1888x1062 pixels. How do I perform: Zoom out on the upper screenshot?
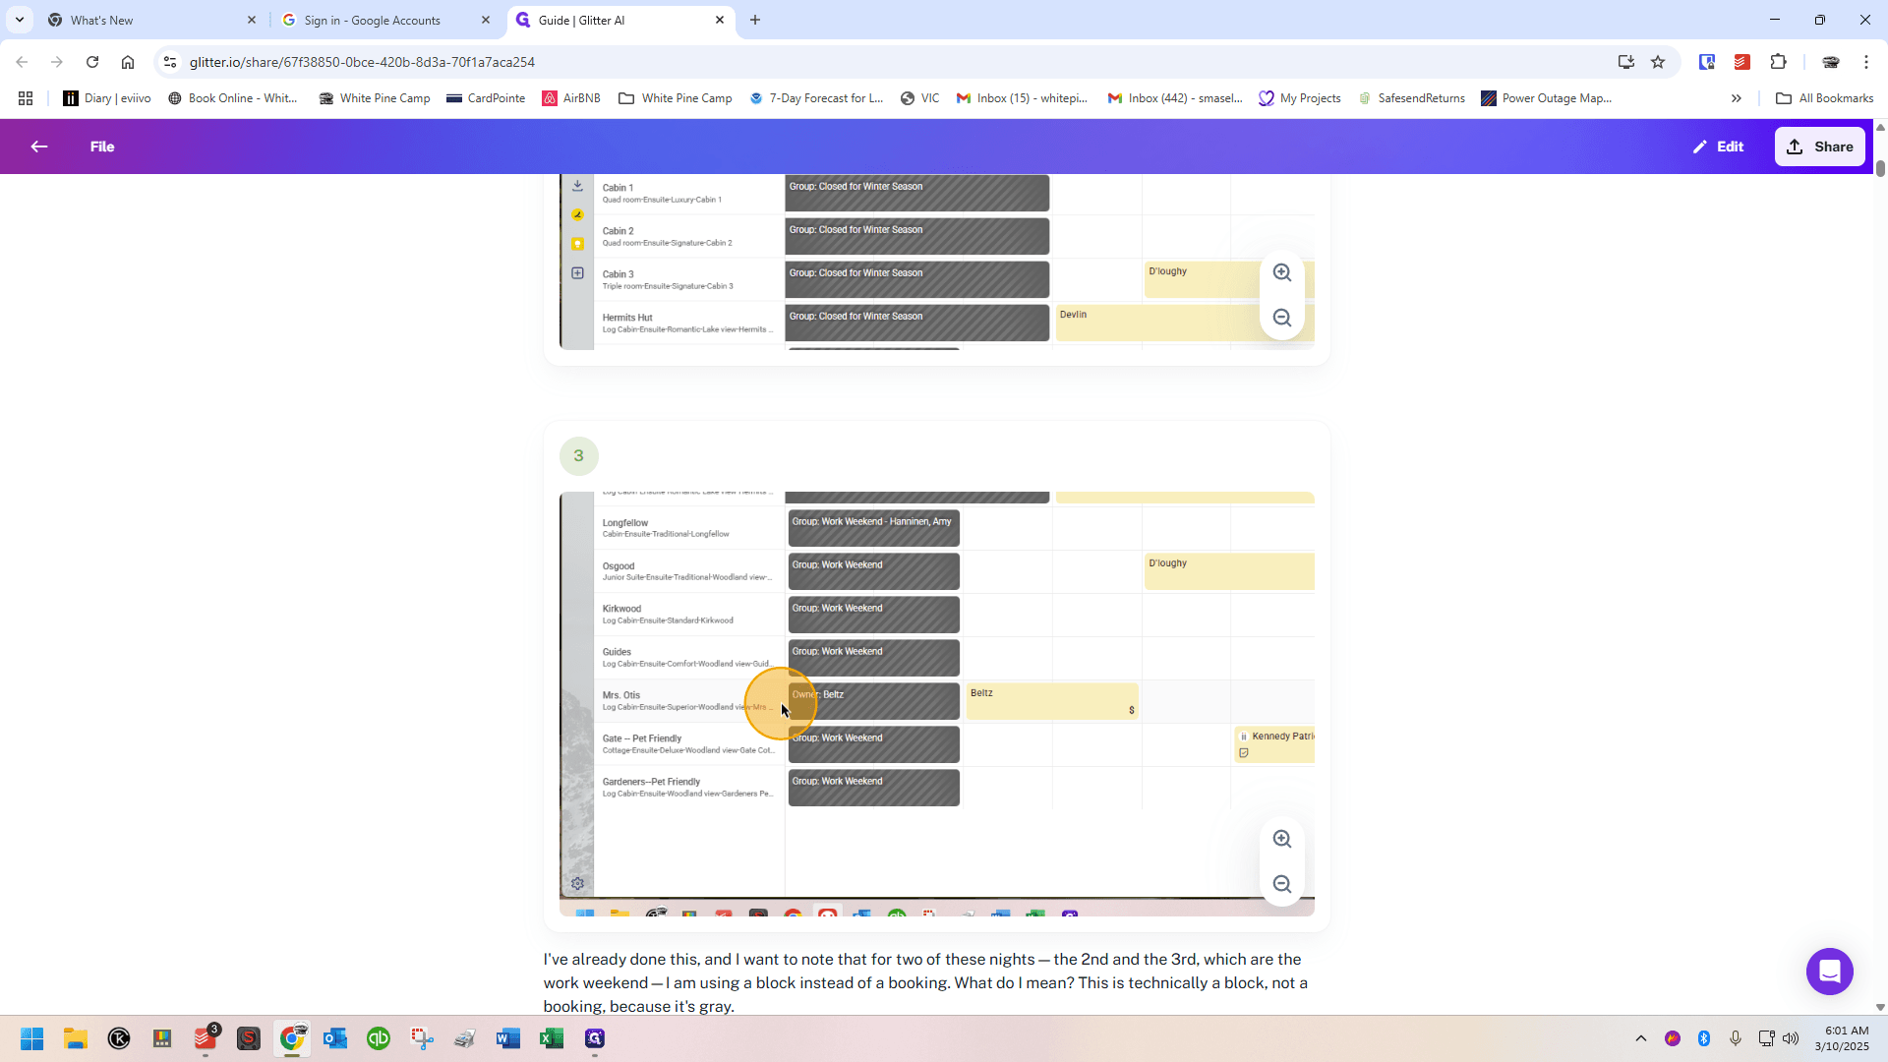(1282, 318)
